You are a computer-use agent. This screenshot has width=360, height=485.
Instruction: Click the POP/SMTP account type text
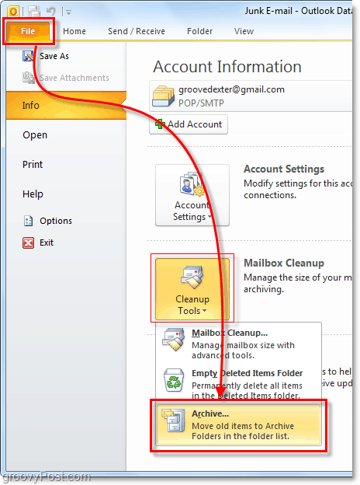[201, 103]
